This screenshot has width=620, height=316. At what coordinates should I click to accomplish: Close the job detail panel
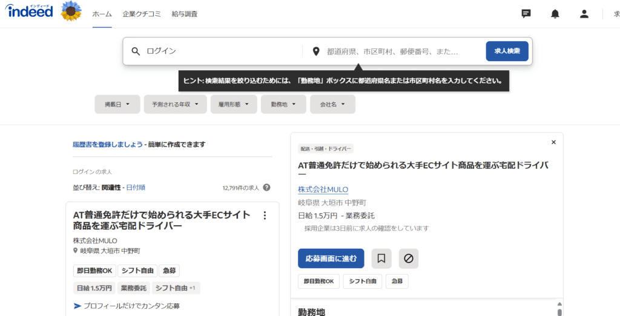click(x=553, y=142)
